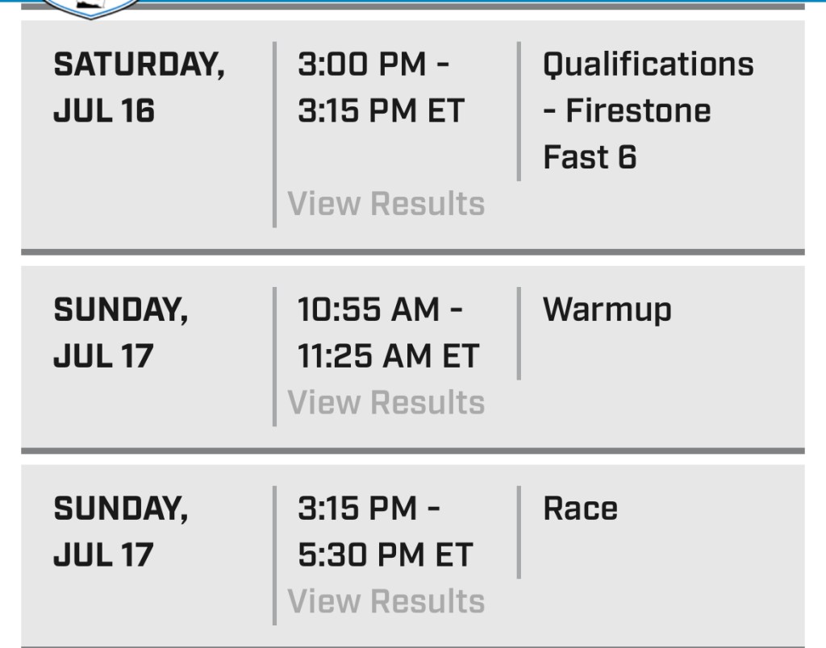Viewport: 826px width, 648px height.
Task: Click the JUL 16 date text
Action: pos(104,111)
